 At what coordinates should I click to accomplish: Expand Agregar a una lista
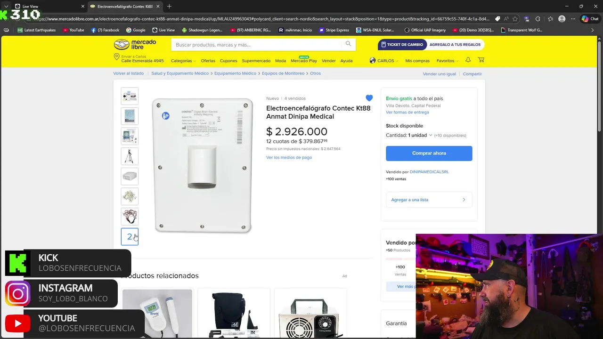tap(429, 200)
